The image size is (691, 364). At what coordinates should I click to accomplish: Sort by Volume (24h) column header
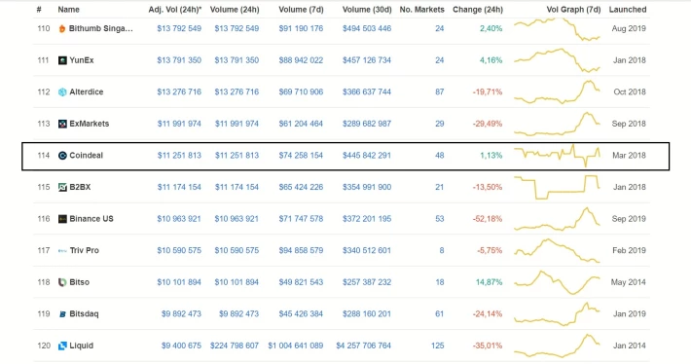point(235,10)
